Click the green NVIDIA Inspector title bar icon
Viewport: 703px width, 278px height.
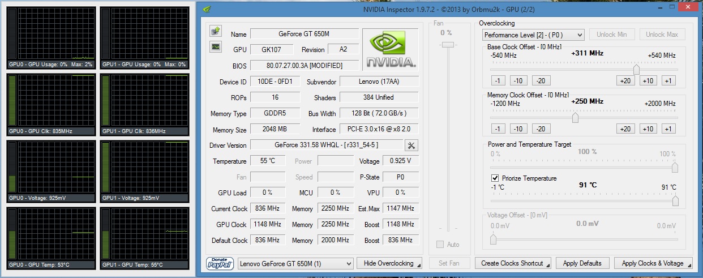coord(208,9)
